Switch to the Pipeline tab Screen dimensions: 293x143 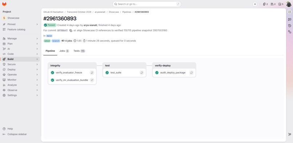tap(50, 51)
